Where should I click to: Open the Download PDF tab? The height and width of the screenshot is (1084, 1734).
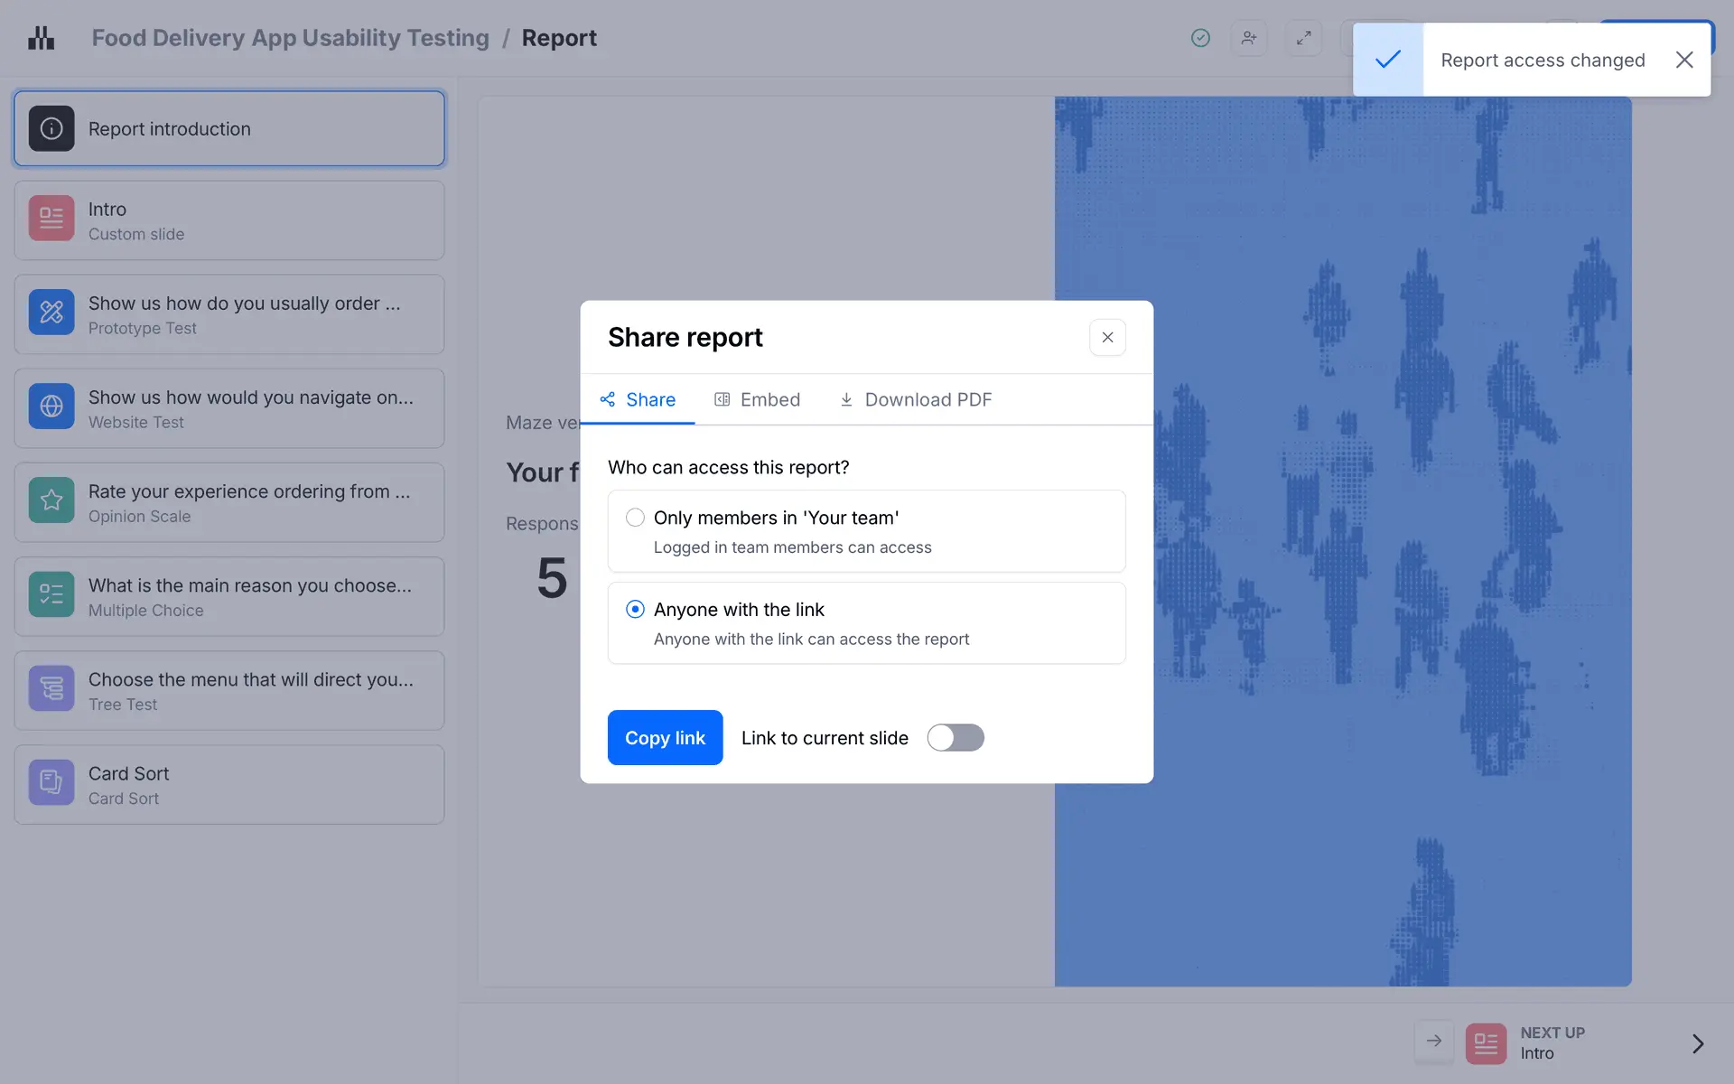click(915, 399)
